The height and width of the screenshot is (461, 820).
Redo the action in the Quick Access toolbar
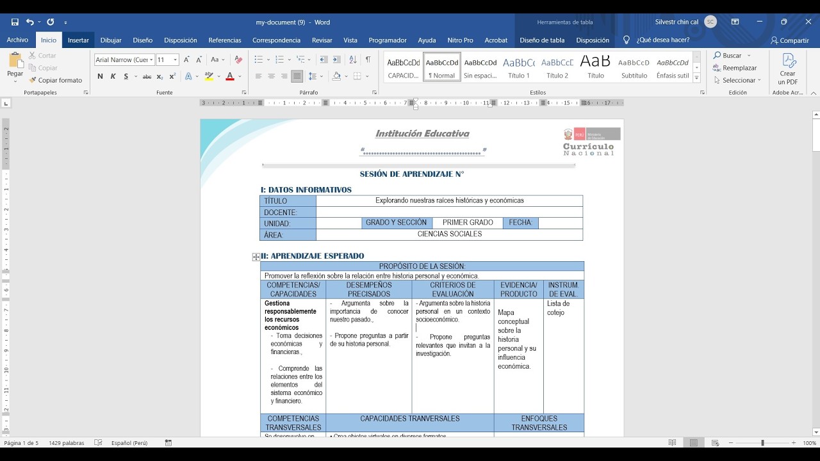[x=51, y=22]
